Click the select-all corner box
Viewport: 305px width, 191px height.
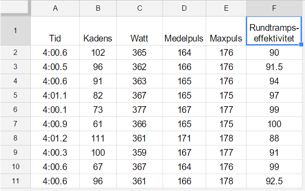(x=15, y=8)
